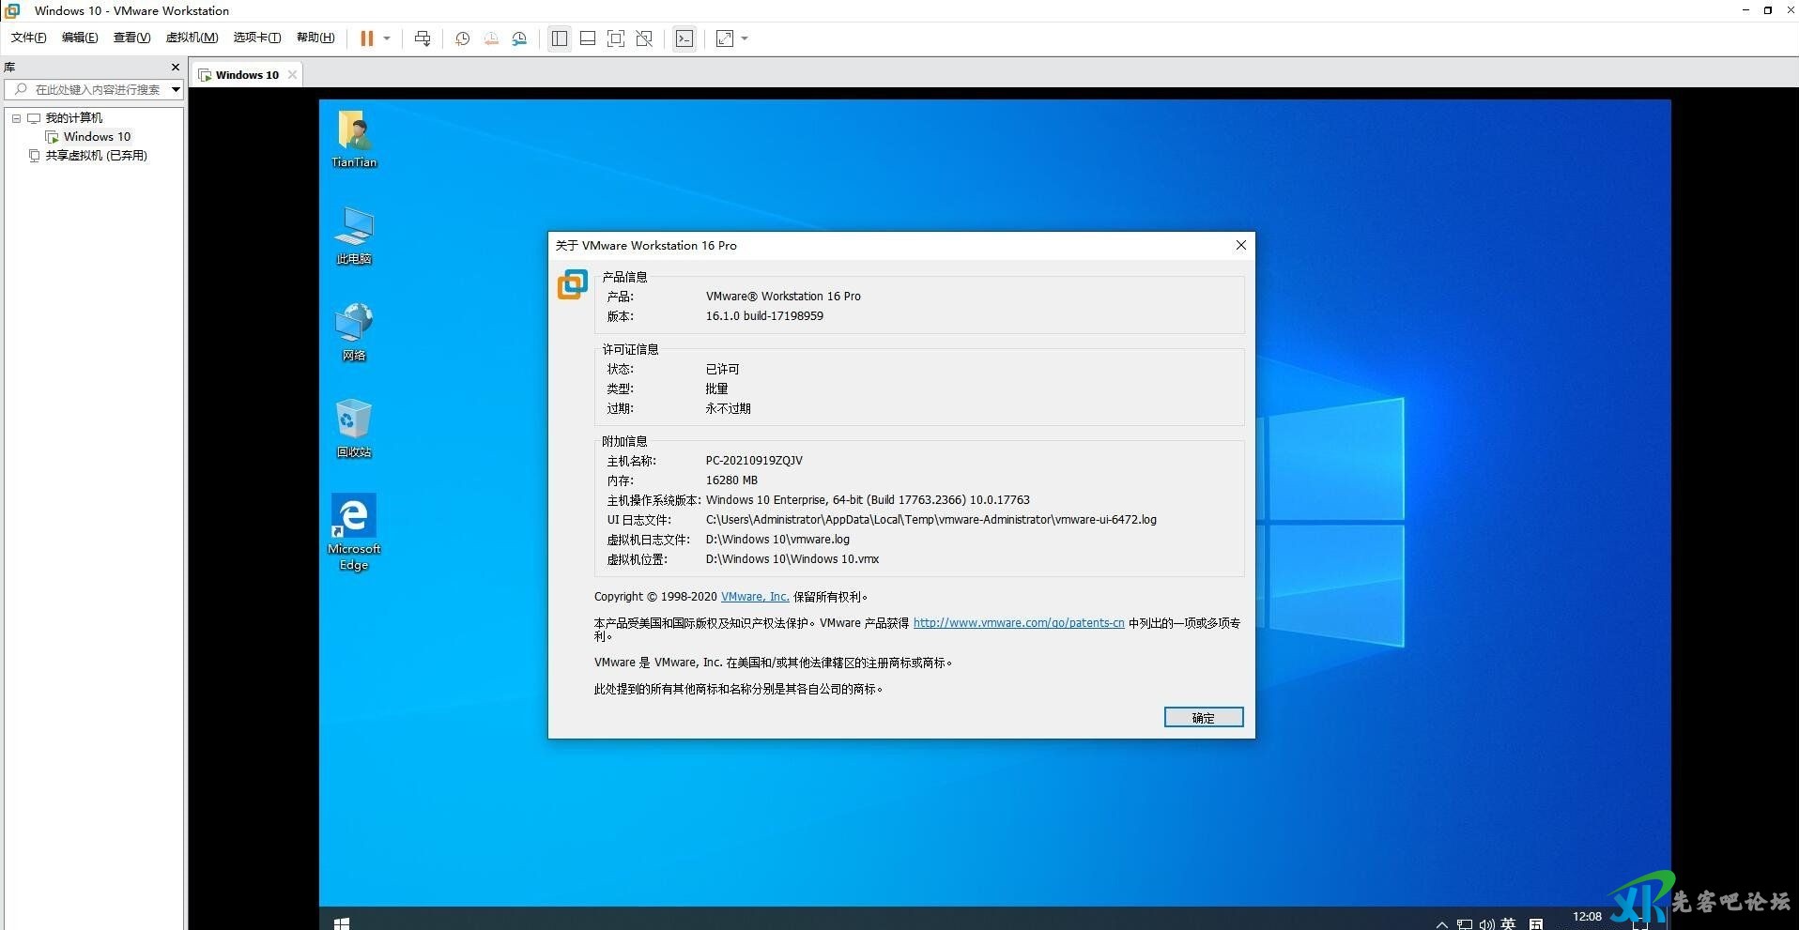Viewport: 1799px width, 930px height.
Task: Open the 虚拟机(M) menu
Action: point(192,38)
